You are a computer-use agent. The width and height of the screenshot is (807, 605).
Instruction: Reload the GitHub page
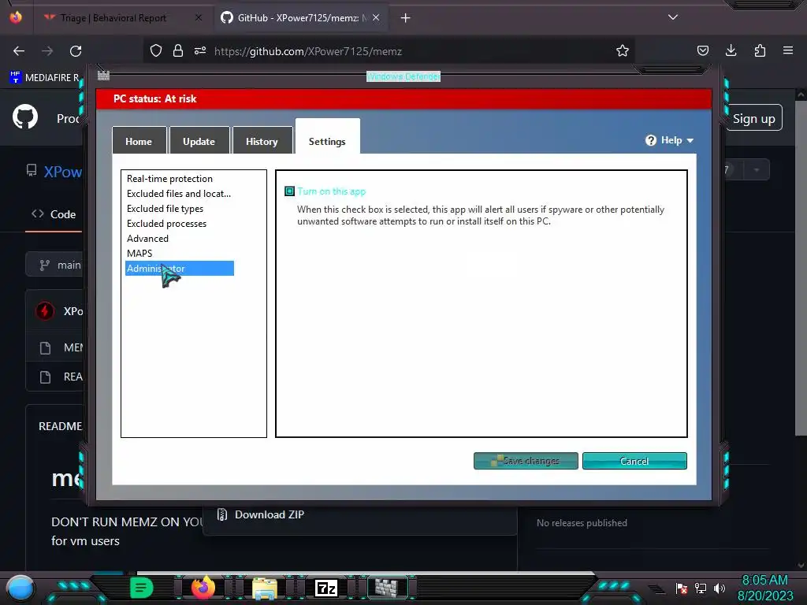pyautogui.click(x=76, y=51)
